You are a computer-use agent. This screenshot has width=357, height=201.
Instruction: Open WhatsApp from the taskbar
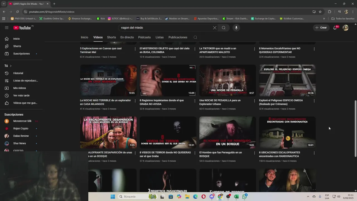(x=245, y=197)
